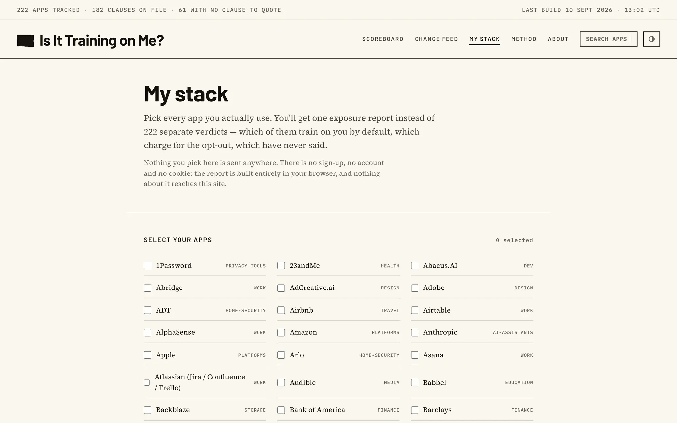Open the 'Is It Training on Me?' home link
This screenshot has width=677, height=423.
(101, 40)
